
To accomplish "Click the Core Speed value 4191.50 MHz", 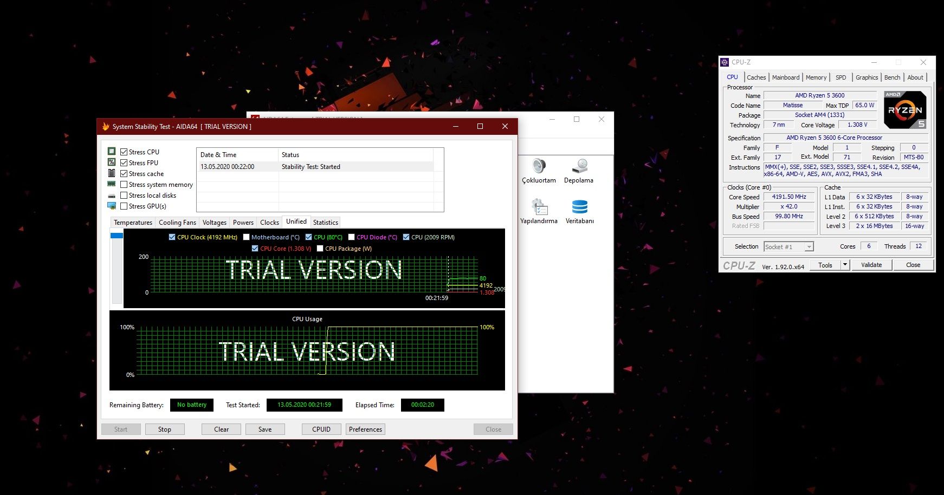I will click(x=789, y=197).
